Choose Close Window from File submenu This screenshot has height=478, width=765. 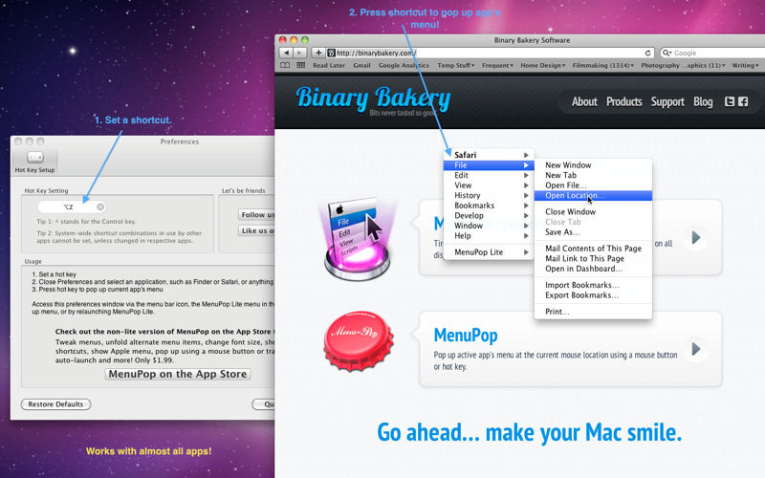coord(593,211)
